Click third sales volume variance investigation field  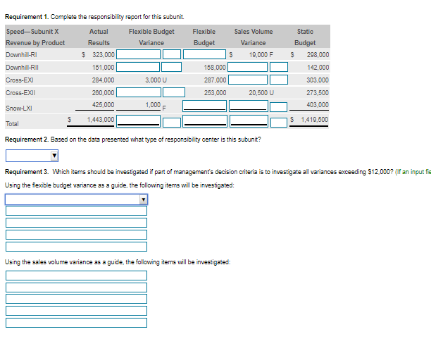(77, 299)
